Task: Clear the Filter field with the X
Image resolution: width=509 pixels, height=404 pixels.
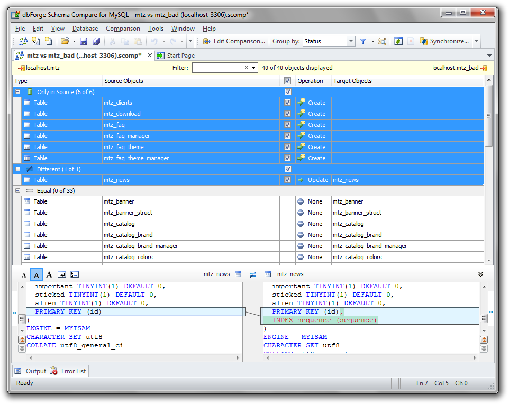Action: [247, 68]
